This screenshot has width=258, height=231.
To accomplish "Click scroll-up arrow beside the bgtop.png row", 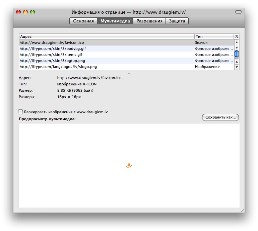I will pos(237,62).
